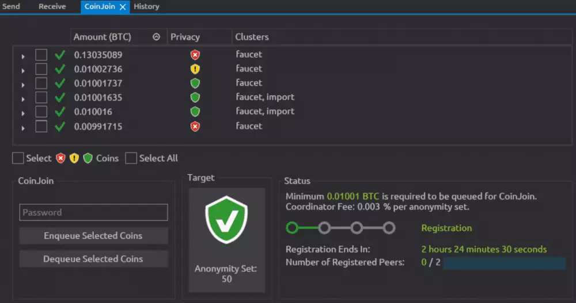Viewport: 576px width, 303px height.
Task: Click Enqueue Selected Coins button
Action: [93, 236]
